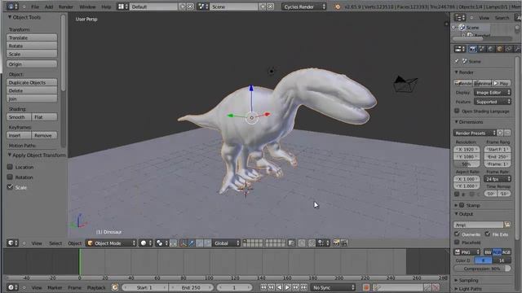
Task: Open the pivot point icon selector
Action: pos(161,243)
